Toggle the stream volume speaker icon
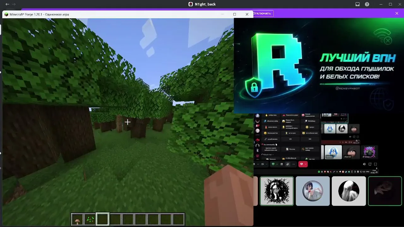Screen dimensions: 404x227 (364, 164)
